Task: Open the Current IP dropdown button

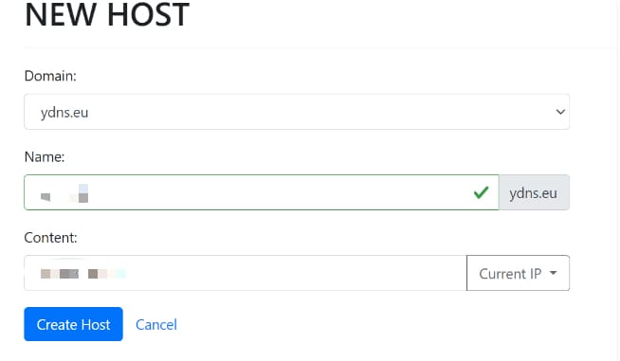Action: tap(518, 273)
